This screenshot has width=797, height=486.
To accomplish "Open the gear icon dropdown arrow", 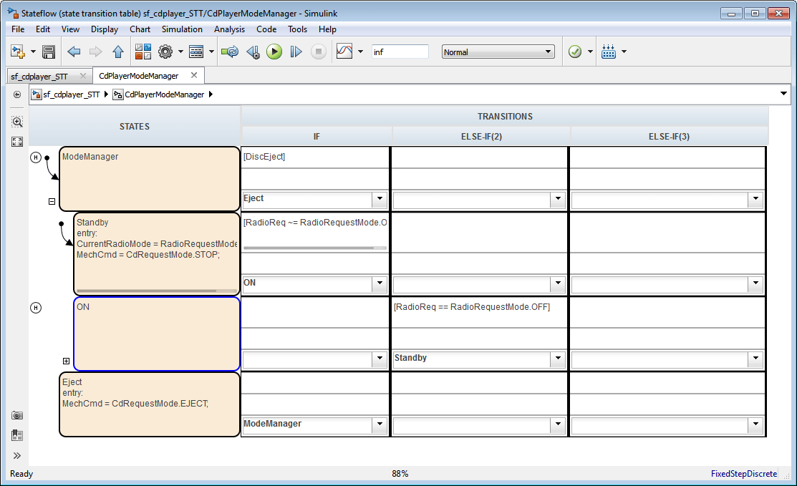I will tap(180, 52).
